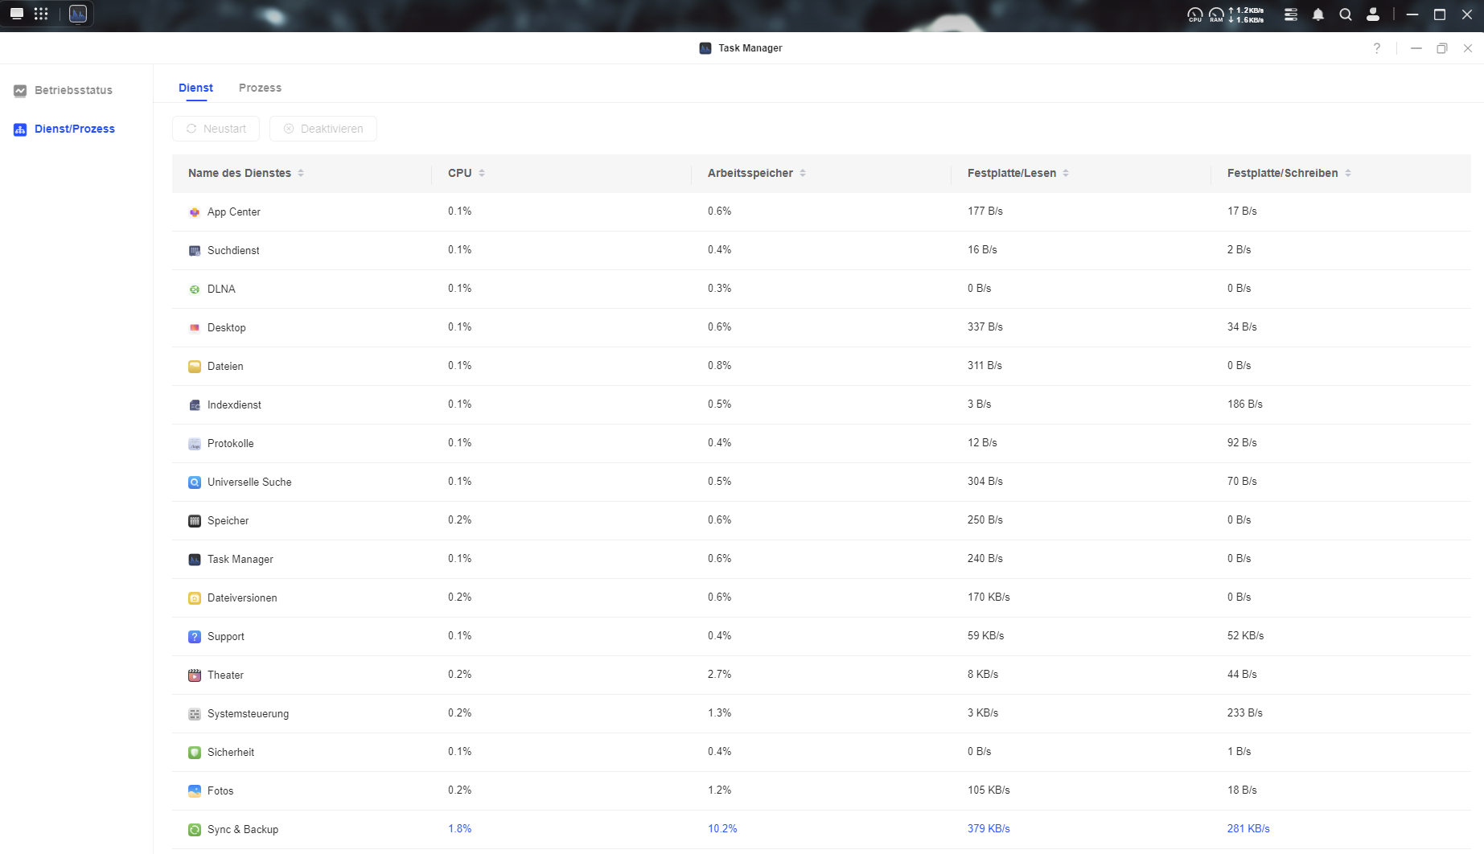Click Sync & Backup CPU value 1.8%

[460, 829]
